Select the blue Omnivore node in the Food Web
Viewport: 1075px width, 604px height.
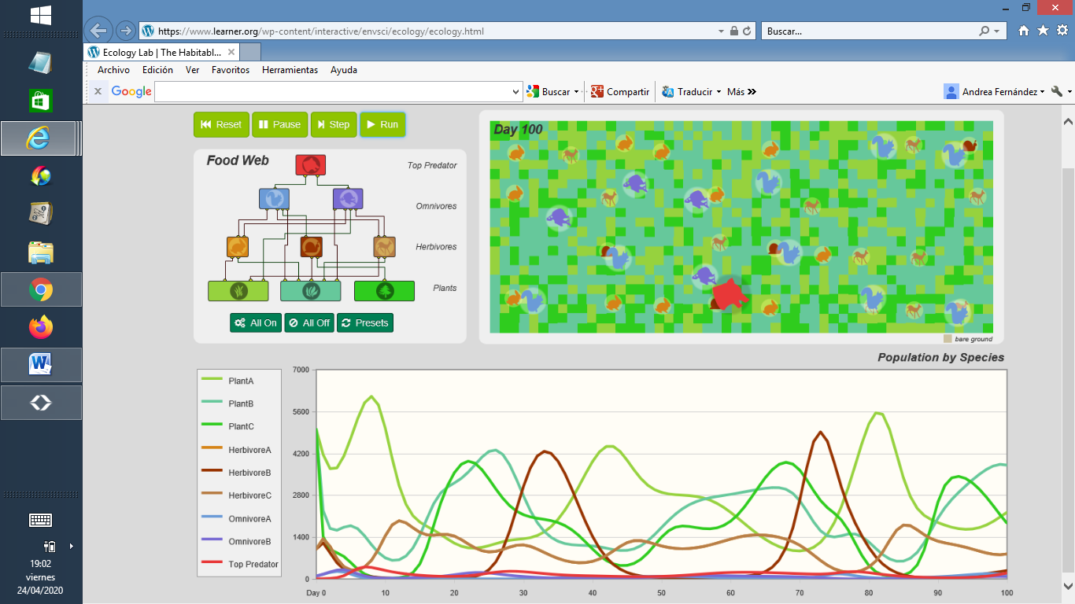point(273,199)
